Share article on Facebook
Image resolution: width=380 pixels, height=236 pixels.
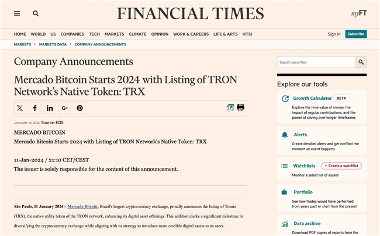[35, 108]
